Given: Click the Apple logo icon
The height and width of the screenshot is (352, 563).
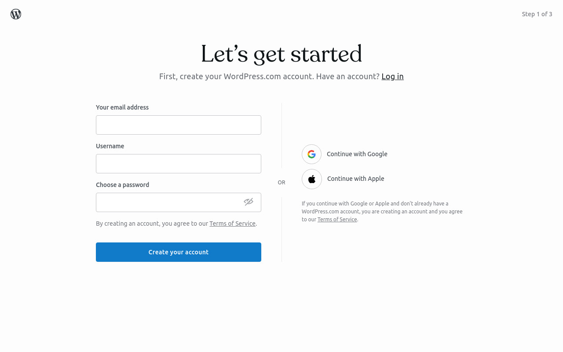Looking at the screenshot, I should (x=312, y=179).
